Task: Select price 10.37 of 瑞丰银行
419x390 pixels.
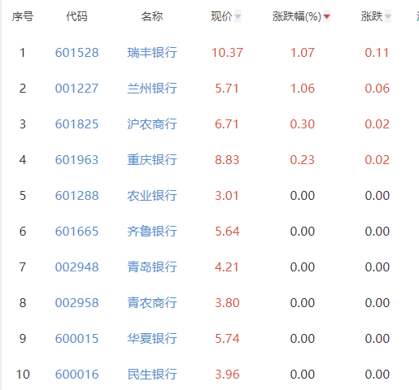Action: click(227, 53)
